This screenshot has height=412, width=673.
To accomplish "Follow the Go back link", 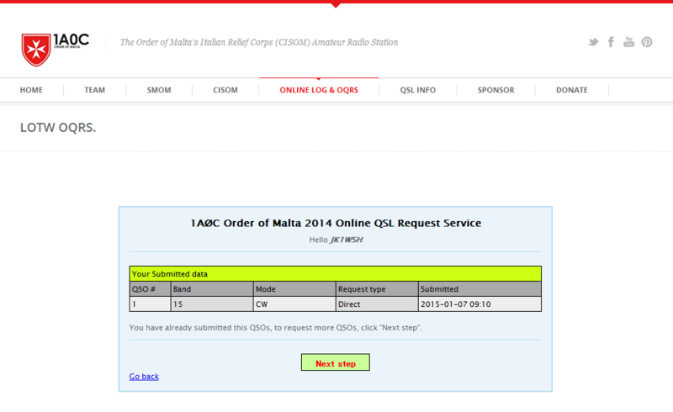I will [144, 377].
